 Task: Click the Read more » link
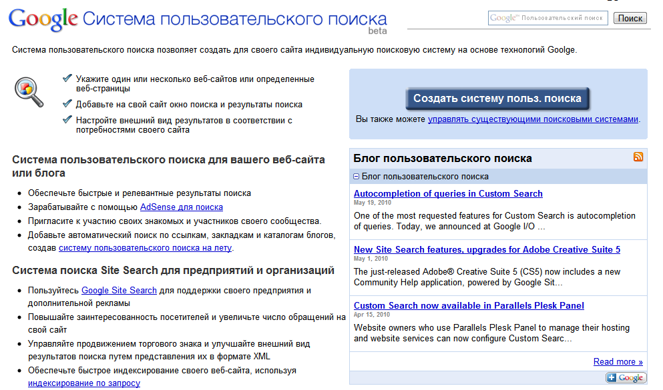(618, 362)
